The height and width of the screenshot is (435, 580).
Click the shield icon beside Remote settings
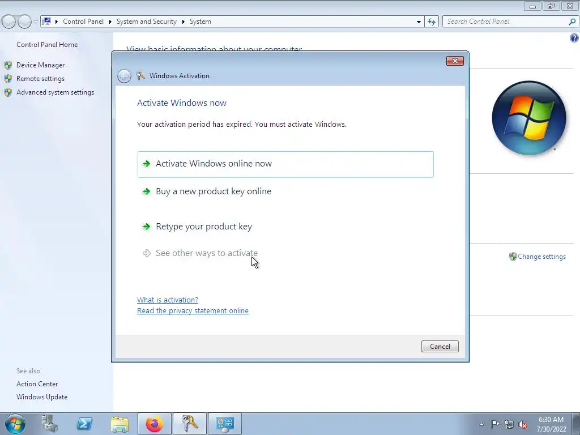pos(8,79)
